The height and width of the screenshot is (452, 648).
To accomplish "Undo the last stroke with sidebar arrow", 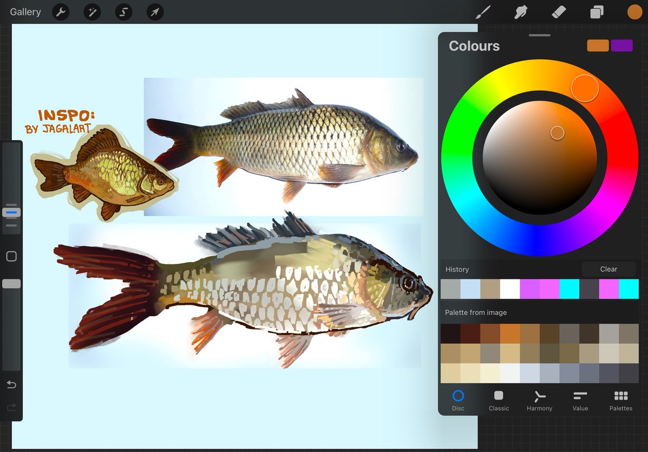I will coord(11,385).
